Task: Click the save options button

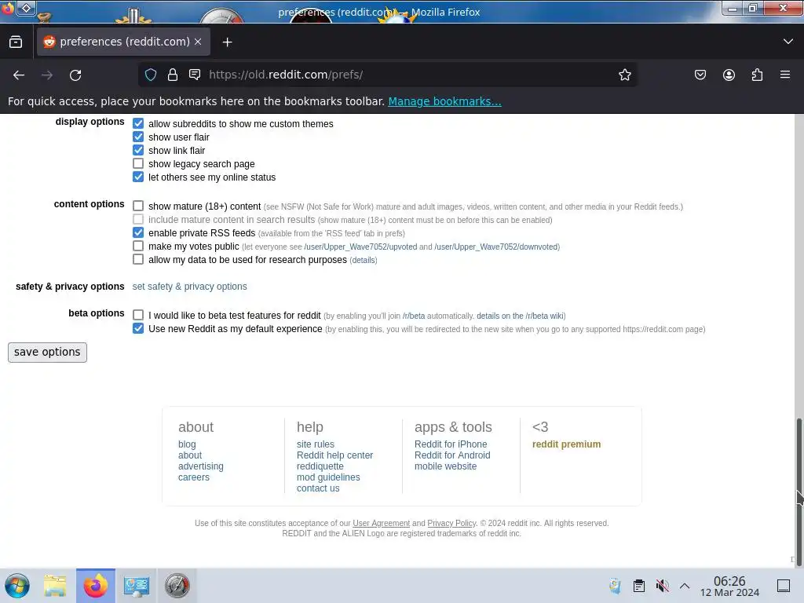Action: click(x=47, y=353)
